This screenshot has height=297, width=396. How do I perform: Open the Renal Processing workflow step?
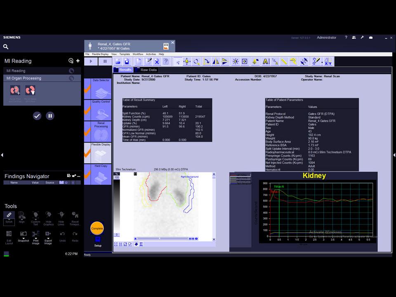98,132
